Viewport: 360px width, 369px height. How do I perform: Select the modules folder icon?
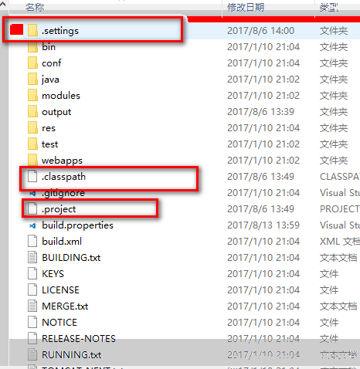32,95
